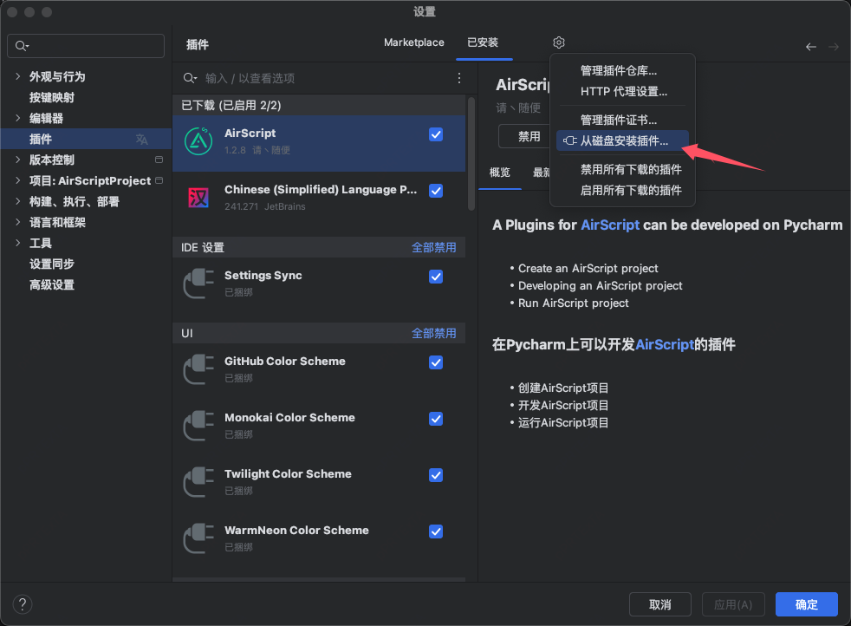Click the Twilight Color Scheme plug icon
This screenshot has height=626, width=851.
198,482
